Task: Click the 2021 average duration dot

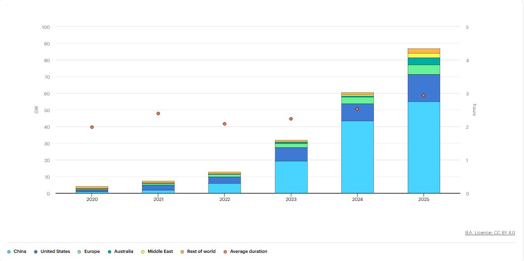Action: tap(158, 114)
